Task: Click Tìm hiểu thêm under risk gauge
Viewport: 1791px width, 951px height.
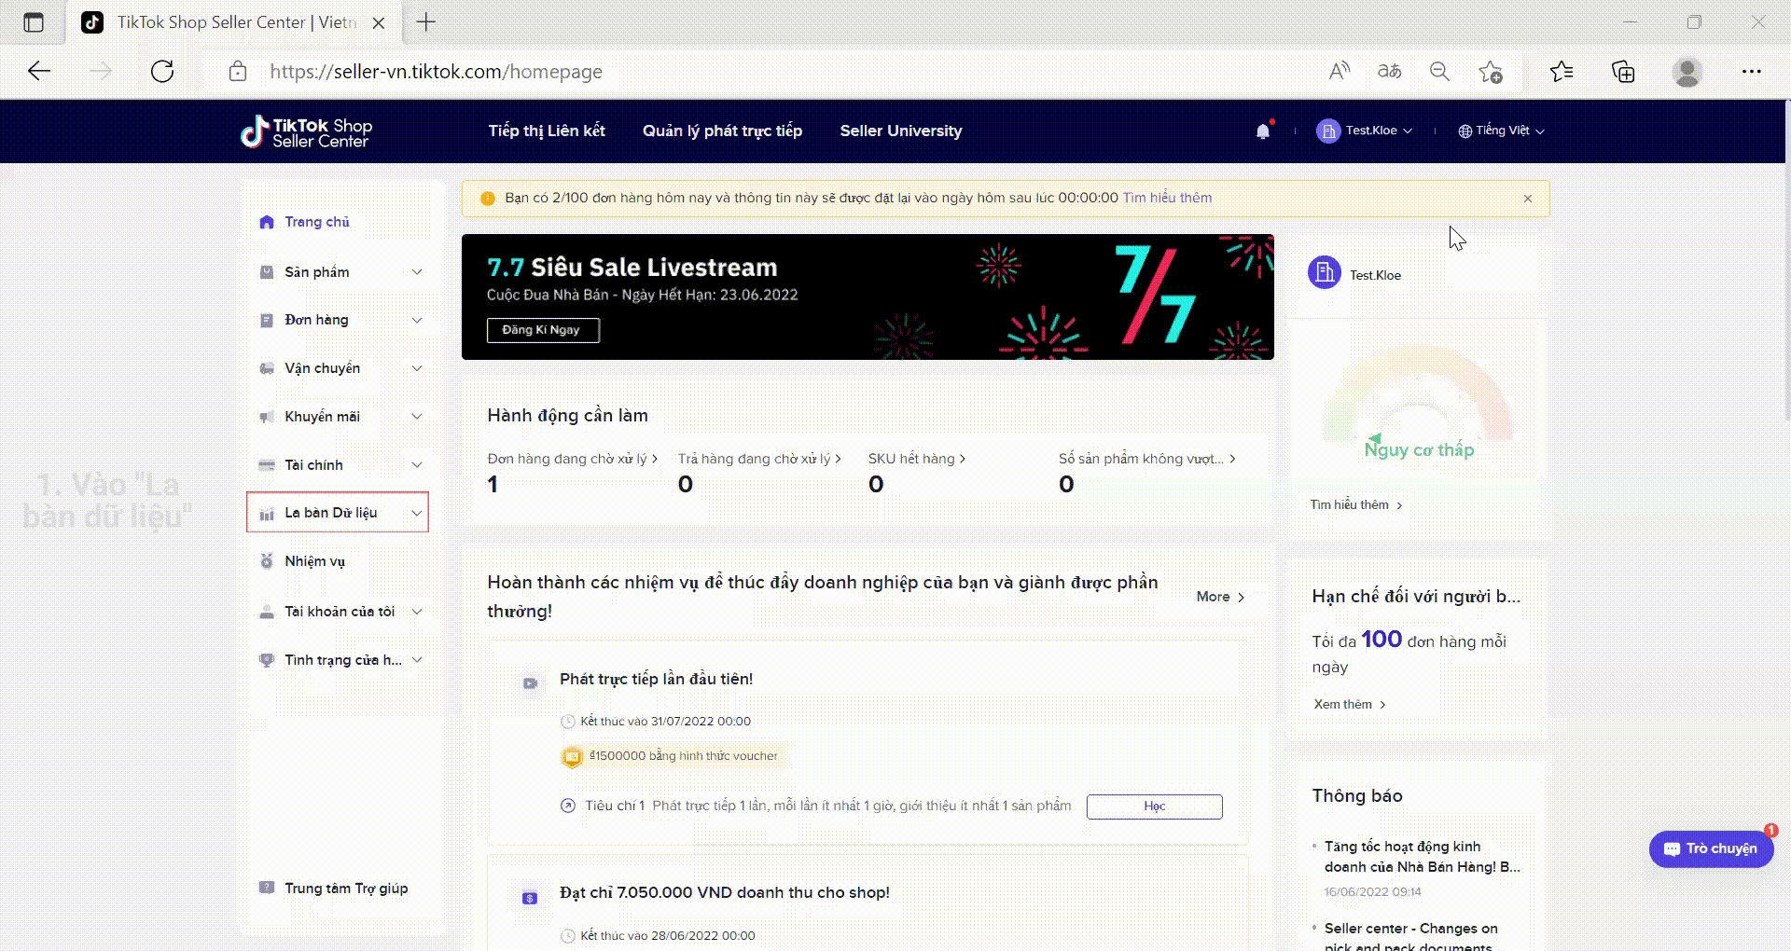Action: [1356, 504]
